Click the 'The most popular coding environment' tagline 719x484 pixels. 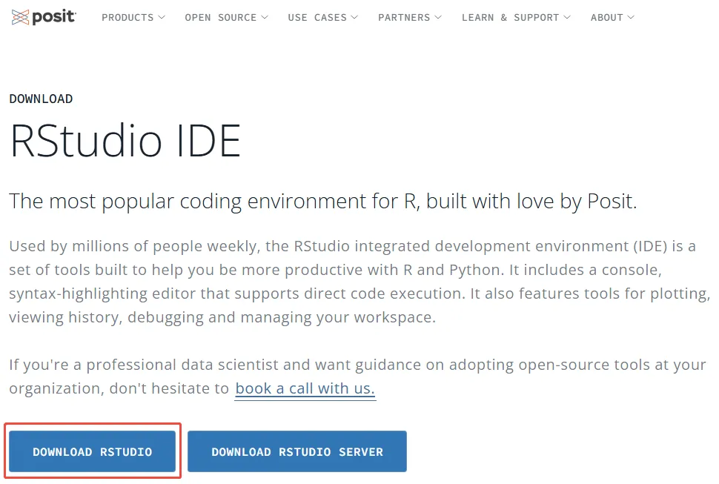point(323,202)
